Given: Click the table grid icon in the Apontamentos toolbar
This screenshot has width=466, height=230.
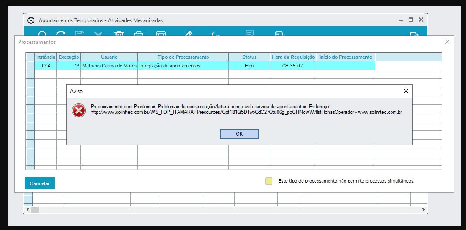Looking at the screenshot, I should (161, 34).
